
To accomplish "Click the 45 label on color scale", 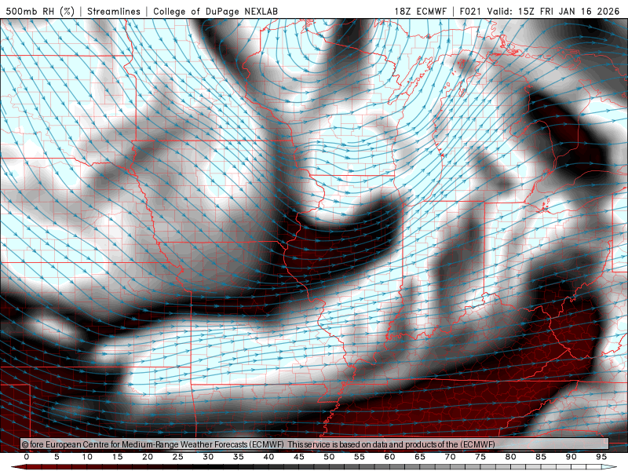I will click(299, 457).
